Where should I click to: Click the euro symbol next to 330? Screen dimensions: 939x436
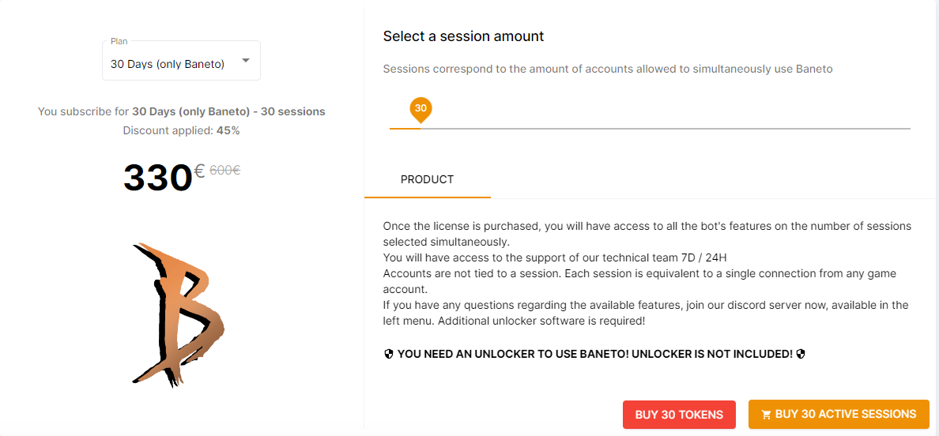(x=199, y=171)
